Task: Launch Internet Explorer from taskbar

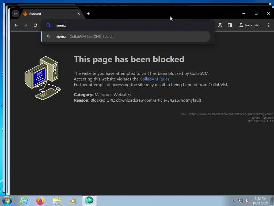Action: (x=24, y=201)
